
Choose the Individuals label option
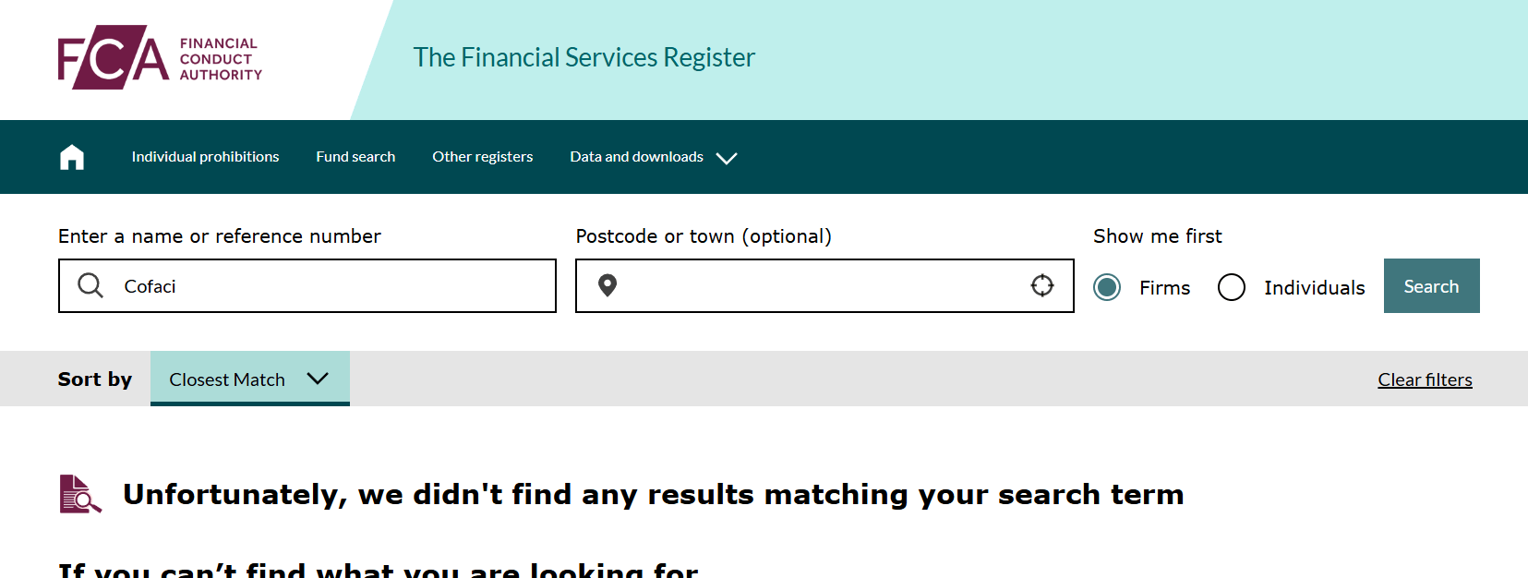1315,287
